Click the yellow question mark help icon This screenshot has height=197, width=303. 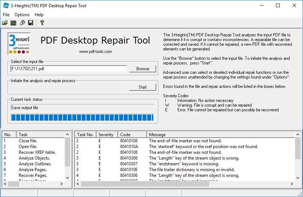(x=42, y=23)
